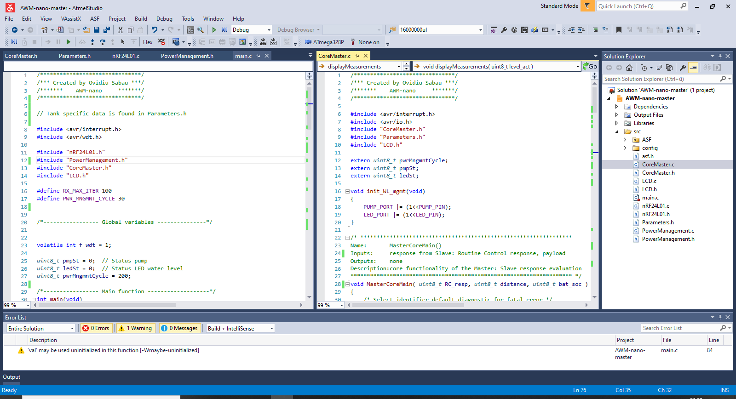Screen dimensions: 736x399
Task: Expand the Dependencies tree node
Action: coord(617,107)
